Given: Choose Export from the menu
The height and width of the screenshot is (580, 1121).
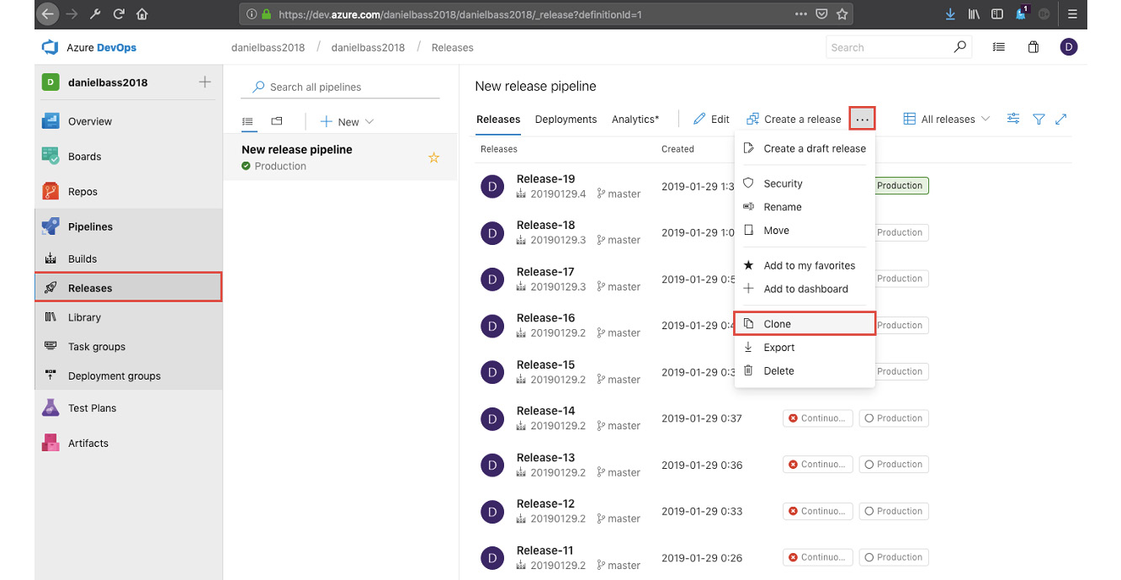Looking at the screenshot, I should point(805,348).
